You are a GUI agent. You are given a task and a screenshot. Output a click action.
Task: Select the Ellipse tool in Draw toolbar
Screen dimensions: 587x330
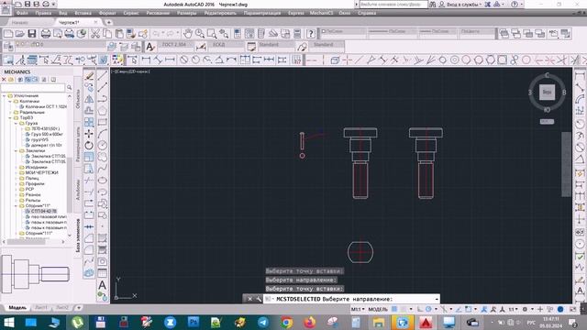(x=103, y=181)
